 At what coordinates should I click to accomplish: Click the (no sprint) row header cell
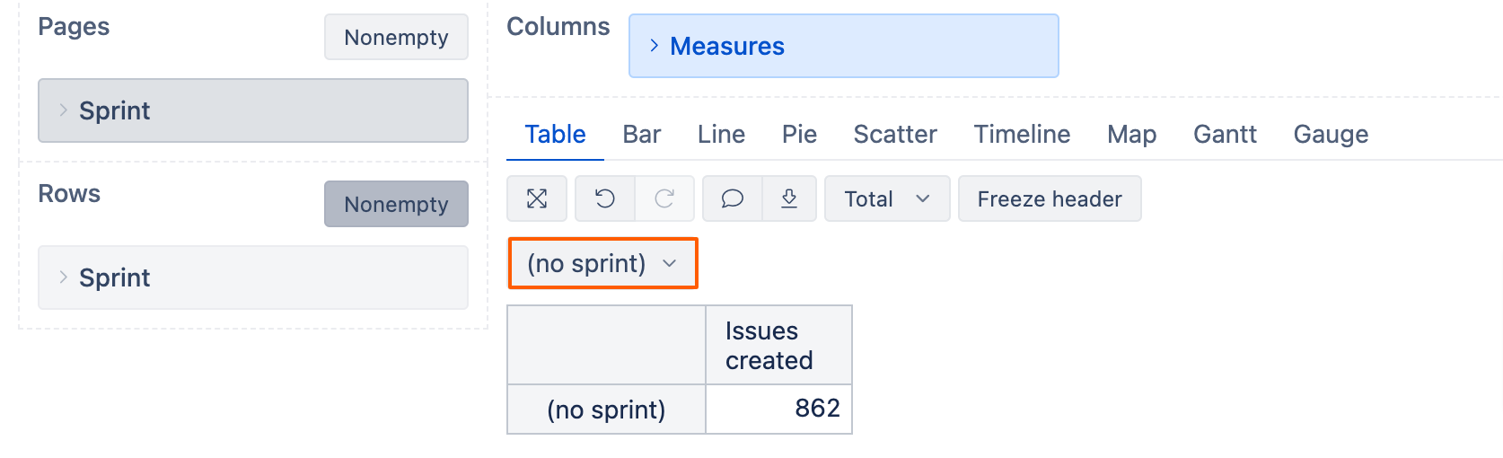pyautogui.click(x=606, y=410)
